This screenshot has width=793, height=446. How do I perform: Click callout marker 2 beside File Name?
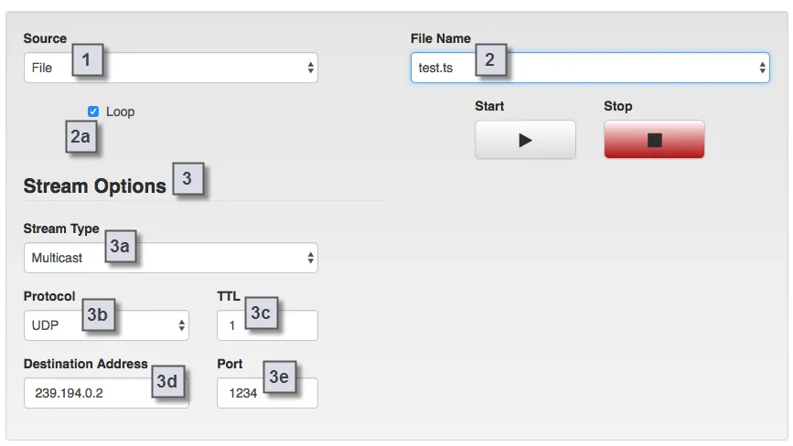click(x=490, y=59)
